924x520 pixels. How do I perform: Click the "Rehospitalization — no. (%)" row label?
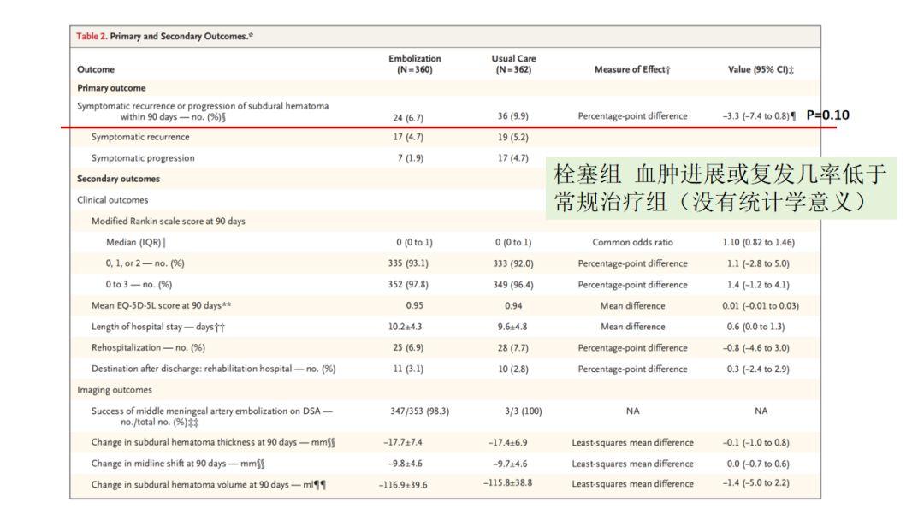[x=149, y=347]
